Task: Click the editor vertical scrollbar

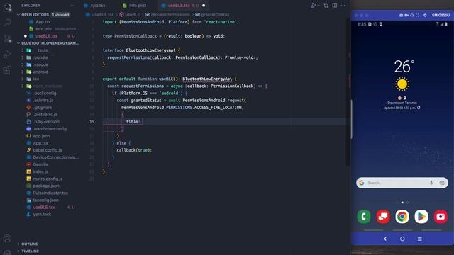Action: point(348,93)
